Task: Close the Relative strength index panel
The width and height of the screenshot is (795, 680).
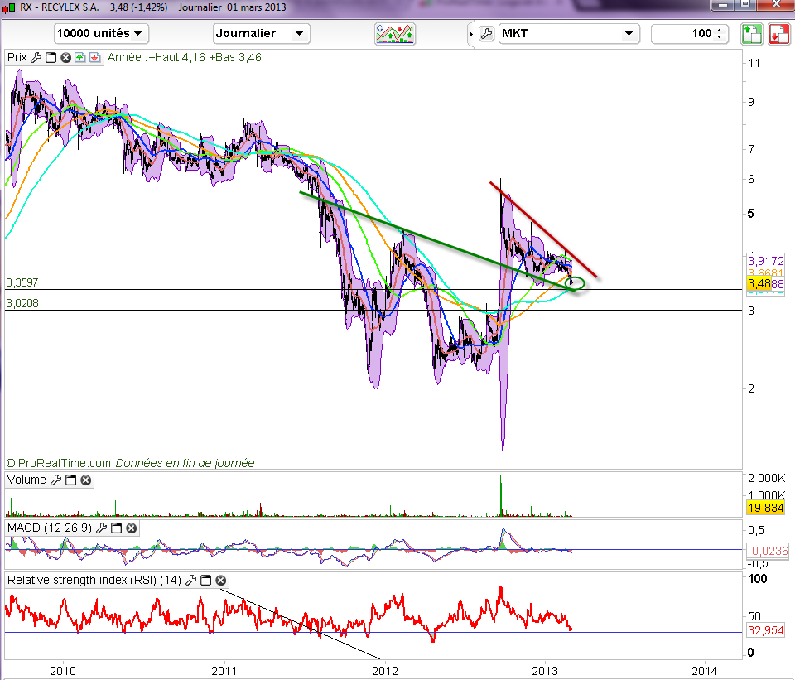Action: [x=221, y=581]
